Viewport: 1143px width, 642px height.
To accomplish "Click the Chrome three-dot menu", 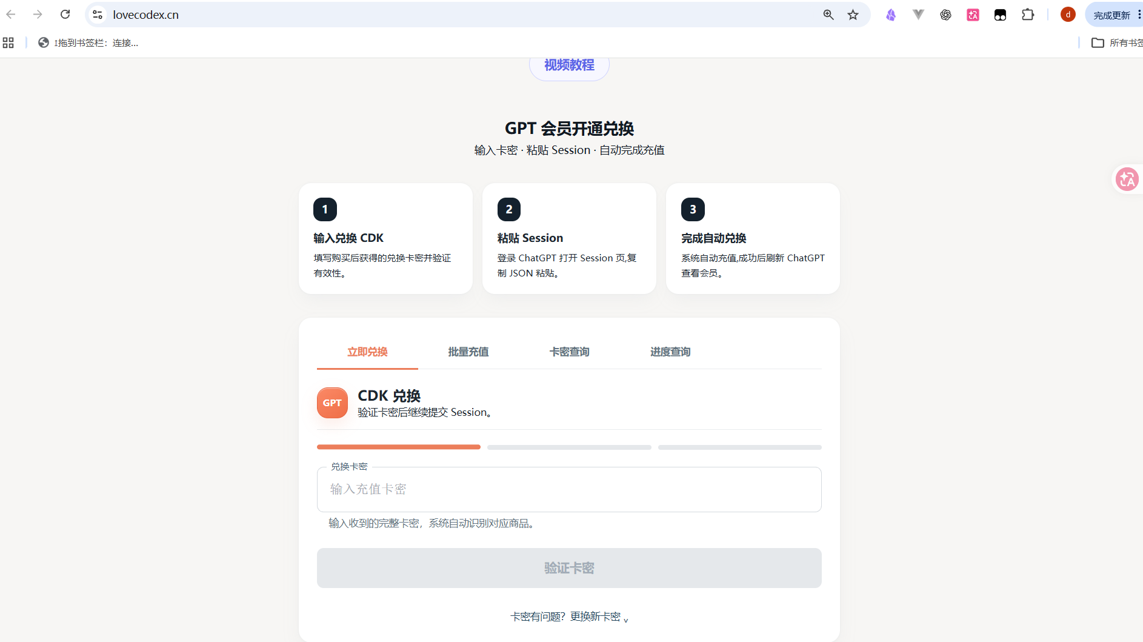I will (x=1139, y=15).
